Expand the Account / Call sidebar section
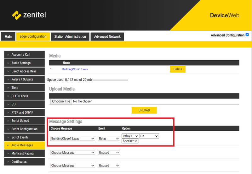Viewport: 252px width, 174px height. tap(24, 55)
